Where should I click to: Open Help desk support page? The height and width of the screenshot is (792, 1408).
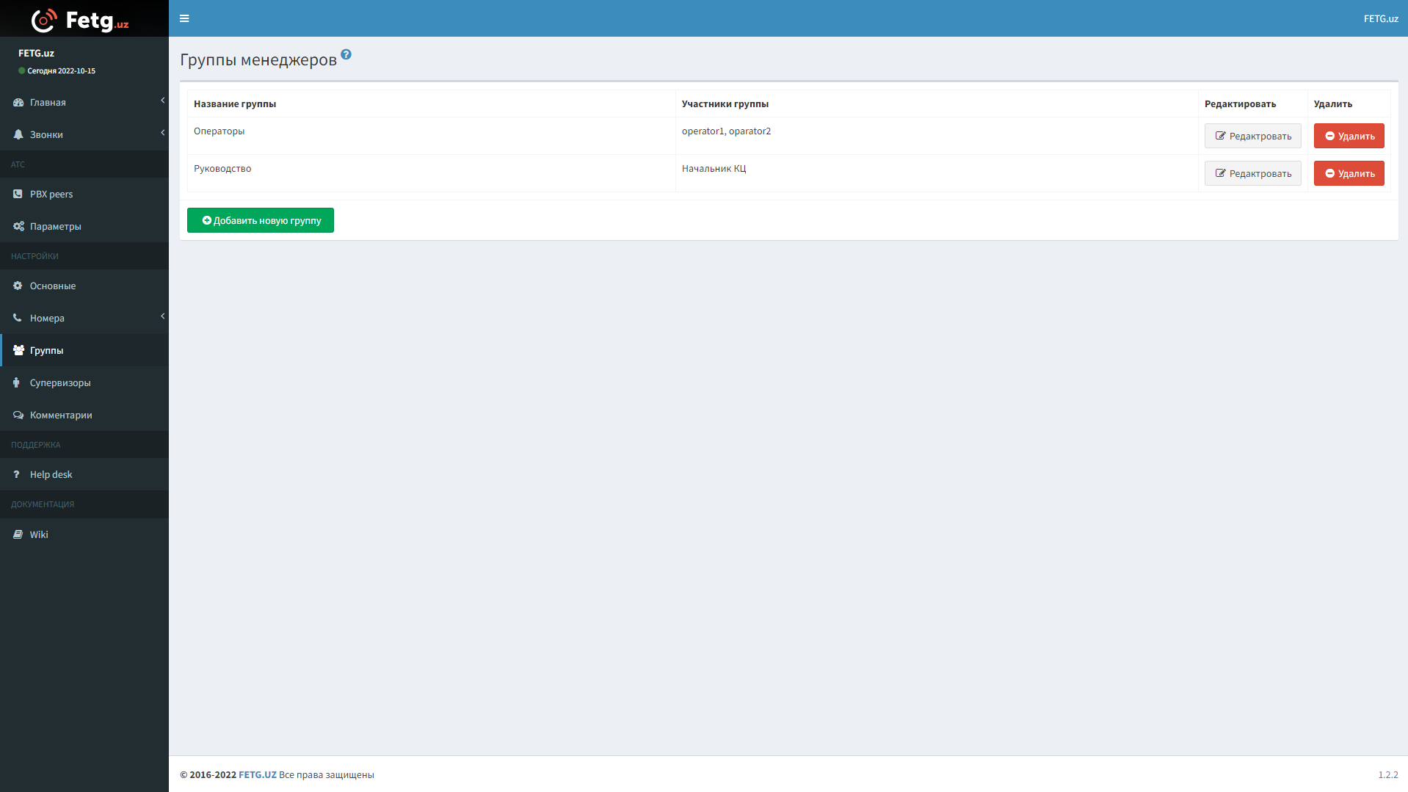(x=51, y=474)
